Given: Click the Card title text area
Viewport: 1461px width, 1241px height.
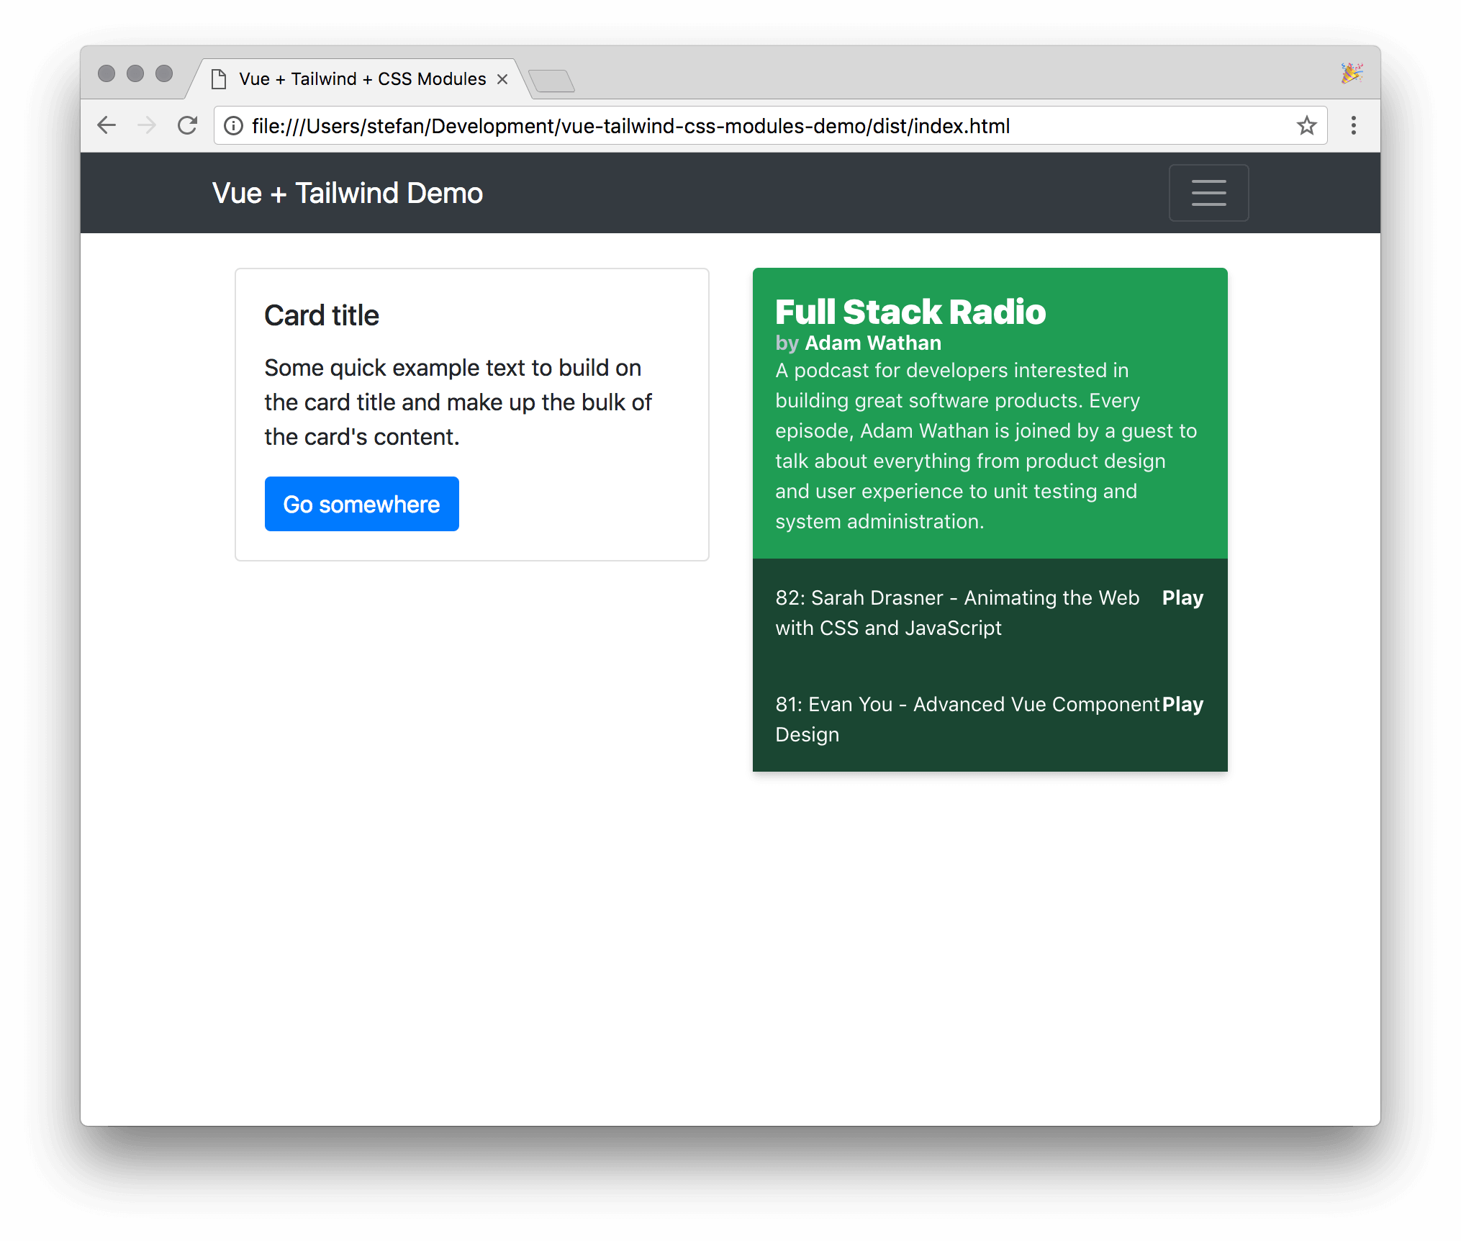Looking at the screenshot, I should tap(322, 312).
